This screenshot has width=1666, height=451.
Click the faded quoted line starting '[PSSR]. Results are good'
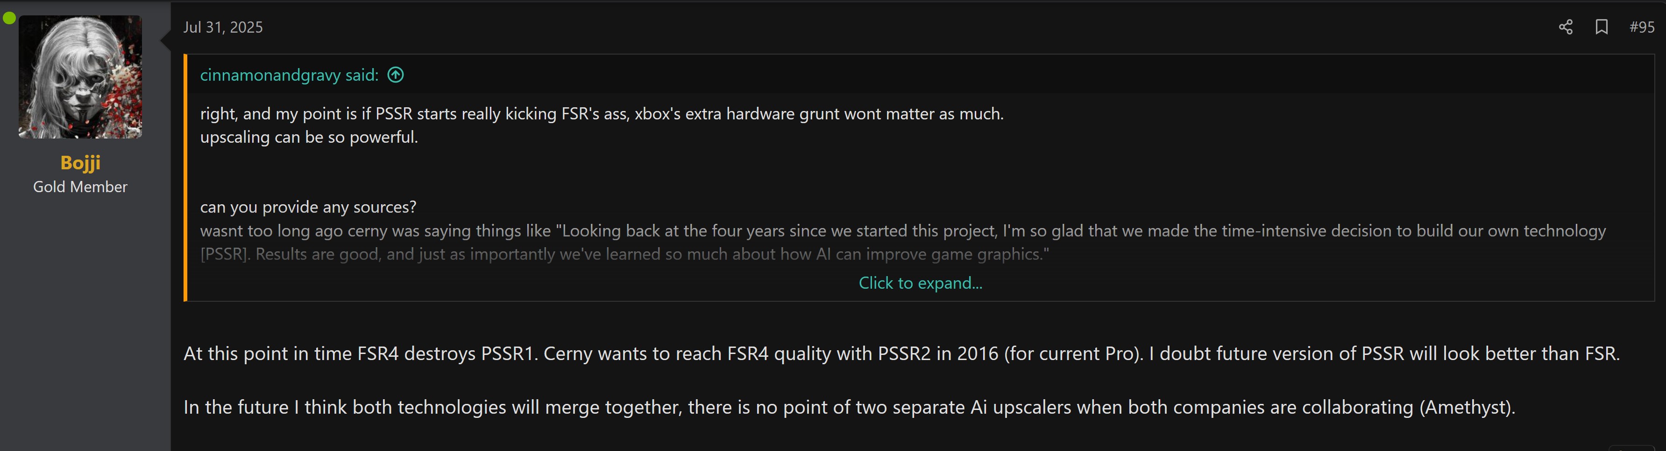point(624,254)
